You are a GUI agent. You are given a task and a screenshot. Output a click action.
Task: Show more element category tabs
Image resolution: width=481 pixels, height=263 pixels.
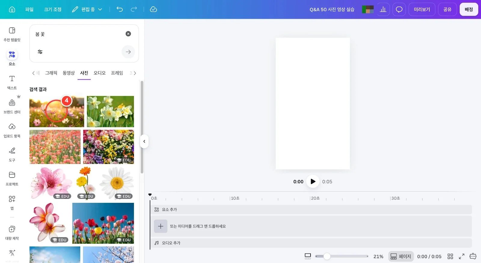click(135, 73)
